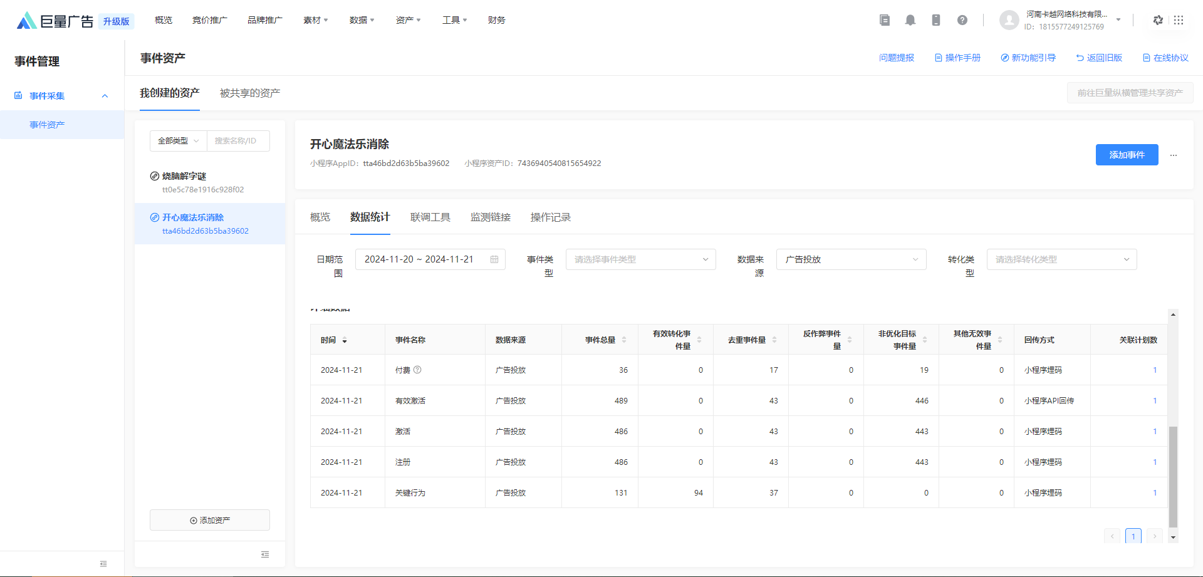The height and width of the screenshot is (577, 1203).
Task: Click the calendar icon in date range field
Action: point(494,259)
